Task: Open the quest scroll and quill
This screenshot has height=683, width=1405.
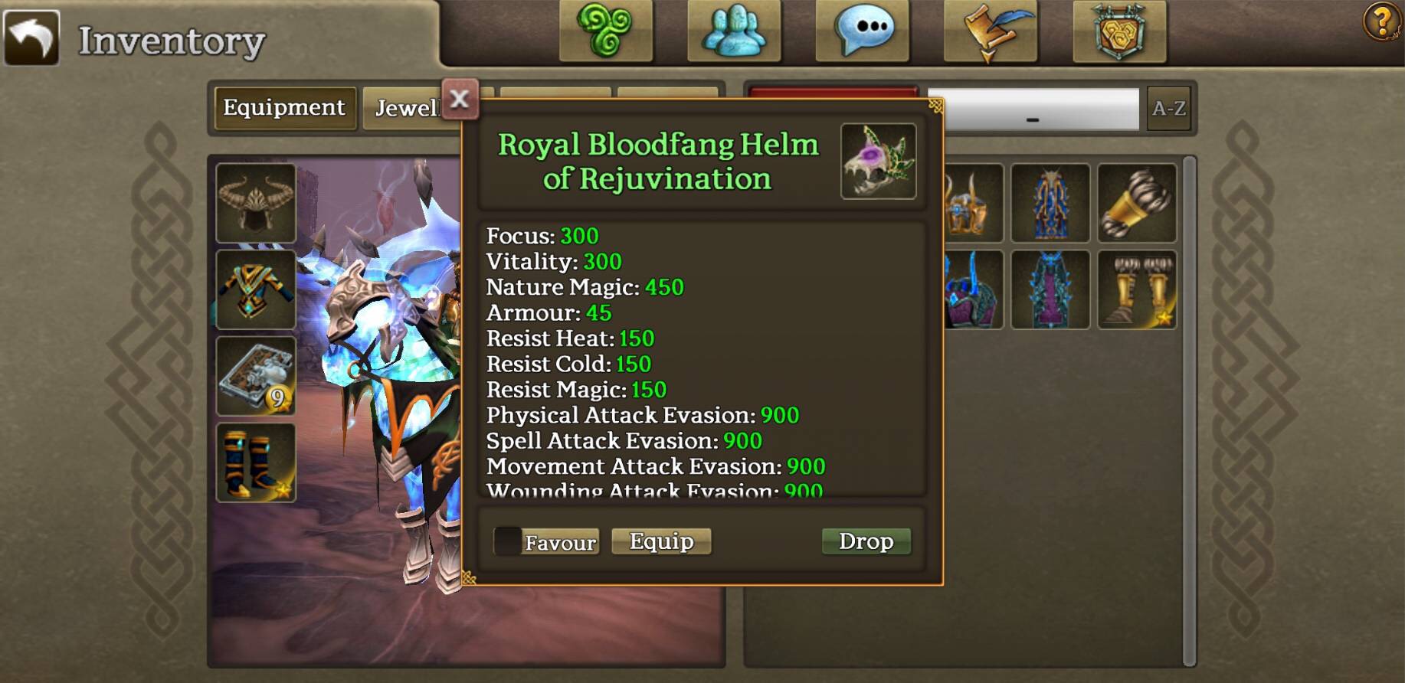Action: point(991,31)
